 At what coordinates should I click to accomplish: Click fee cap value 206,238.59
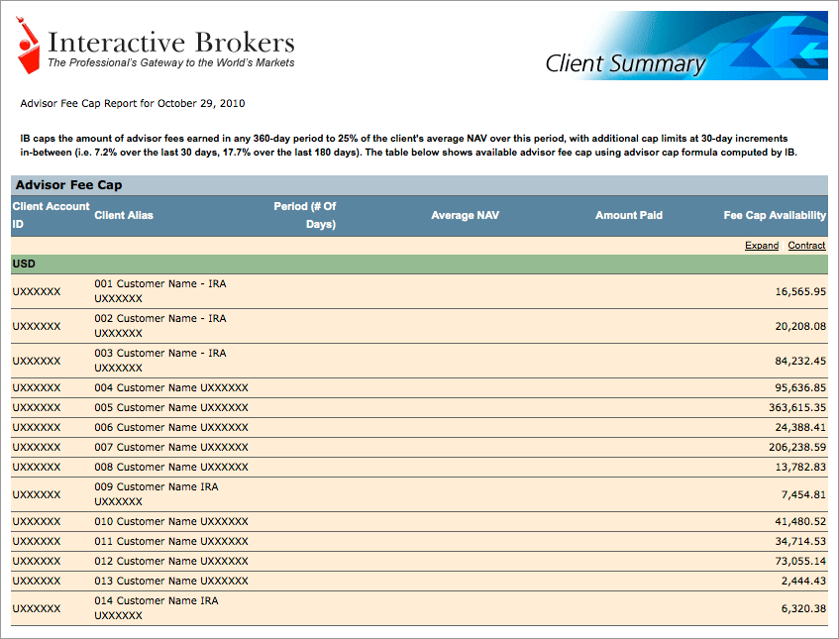tap(797, 447)
